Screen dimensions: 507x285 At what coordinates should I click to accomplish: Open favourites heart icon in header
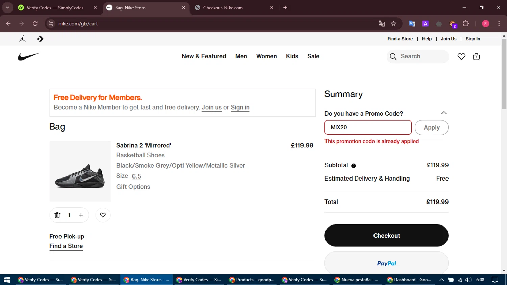(x=461, y=56)
